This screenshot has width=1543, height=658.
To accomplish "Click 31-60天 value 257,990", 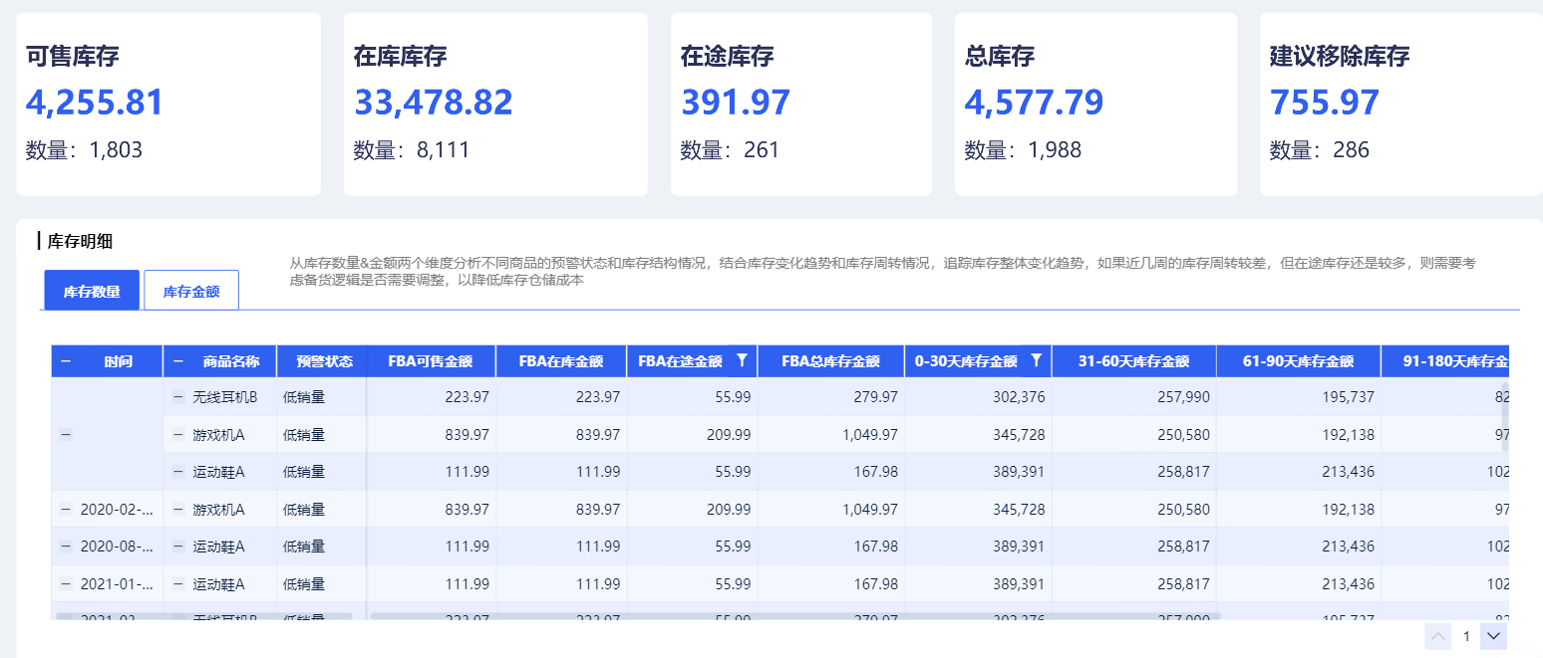I will [x=1183, y=397].
